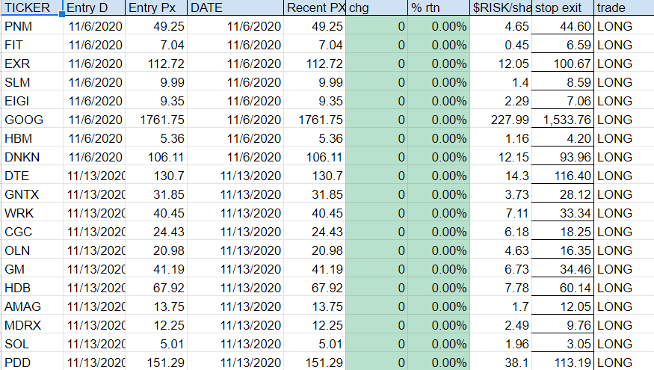The image size is (654, 370).
Task: Select GOOG entry price 1761.75
Action: (x=156, y=120)
